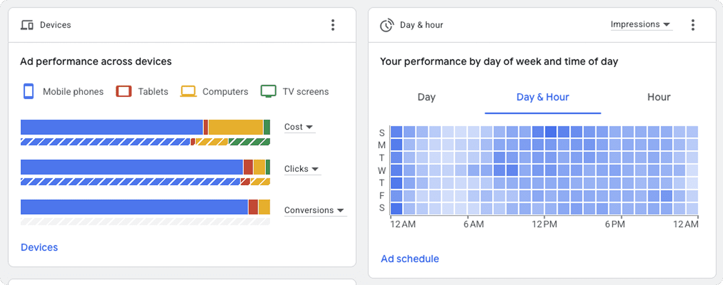Expand the Clicks metric dropdown
The width and height of the screenshot is (723, 285).
tap(302, 169)
